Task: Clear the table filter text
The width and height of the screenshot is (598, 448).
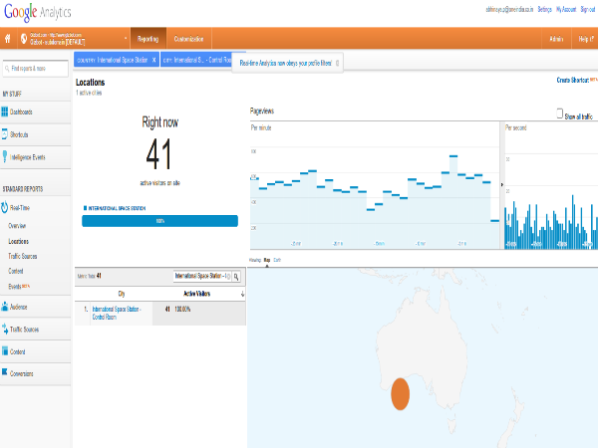Action: click(x=229, y=276)
